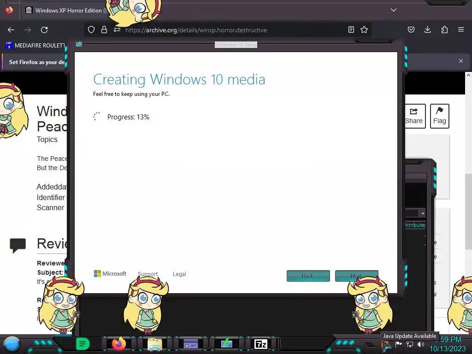472x354 pixels.
Task: Open the Support link in setup
Action: pyautogui.click(x=148, y=274)
